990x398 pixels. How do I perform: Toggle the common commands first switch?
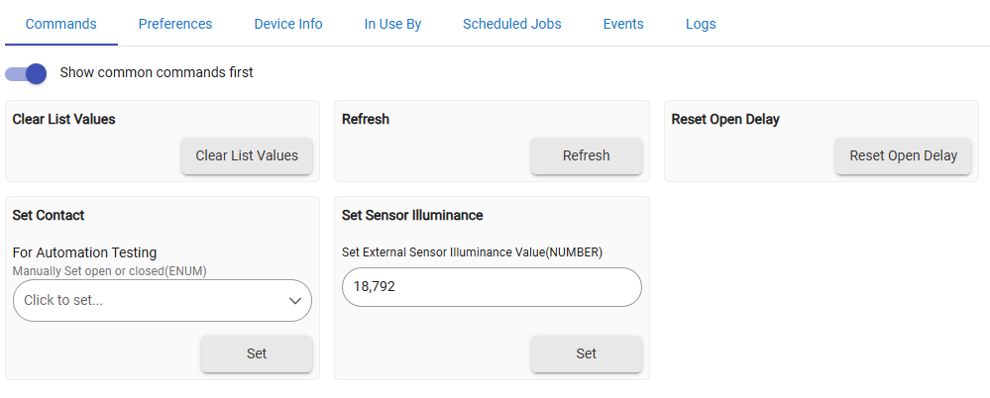coord(27,73)
